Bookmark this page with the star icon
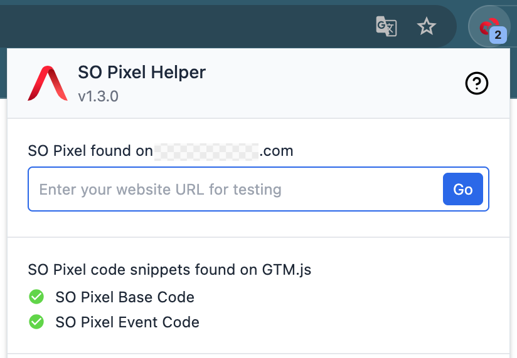The width and height of the screenshot is (517, 358). click(427, 27)
